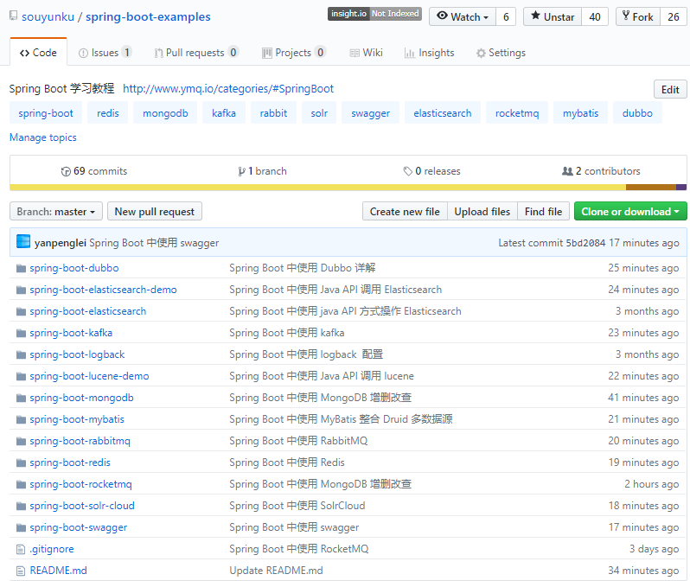This screenshot has height=587, width=690.
Task: Expand the Clone or download menu
Action: tap(630, 212)
